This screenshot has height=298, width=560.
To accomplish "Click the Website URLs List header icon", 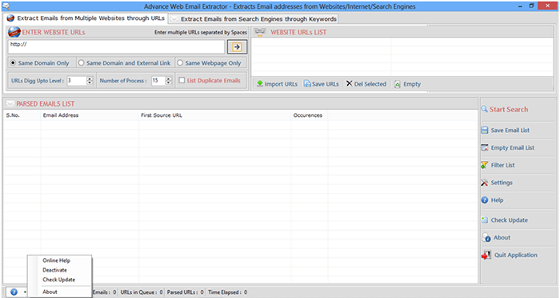I will click(x=260, y=32).
